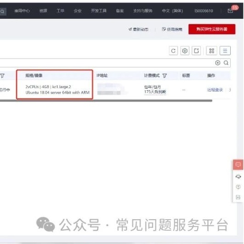Open the 计费模式 column filter

[x=165, y=76]
